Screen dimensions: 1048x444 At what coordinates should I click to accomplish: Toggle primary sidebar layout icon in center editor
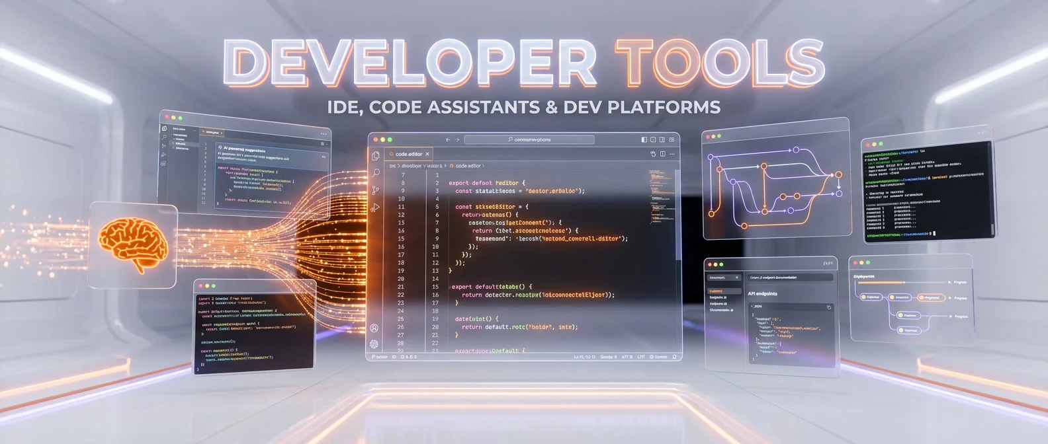(644, 139)
